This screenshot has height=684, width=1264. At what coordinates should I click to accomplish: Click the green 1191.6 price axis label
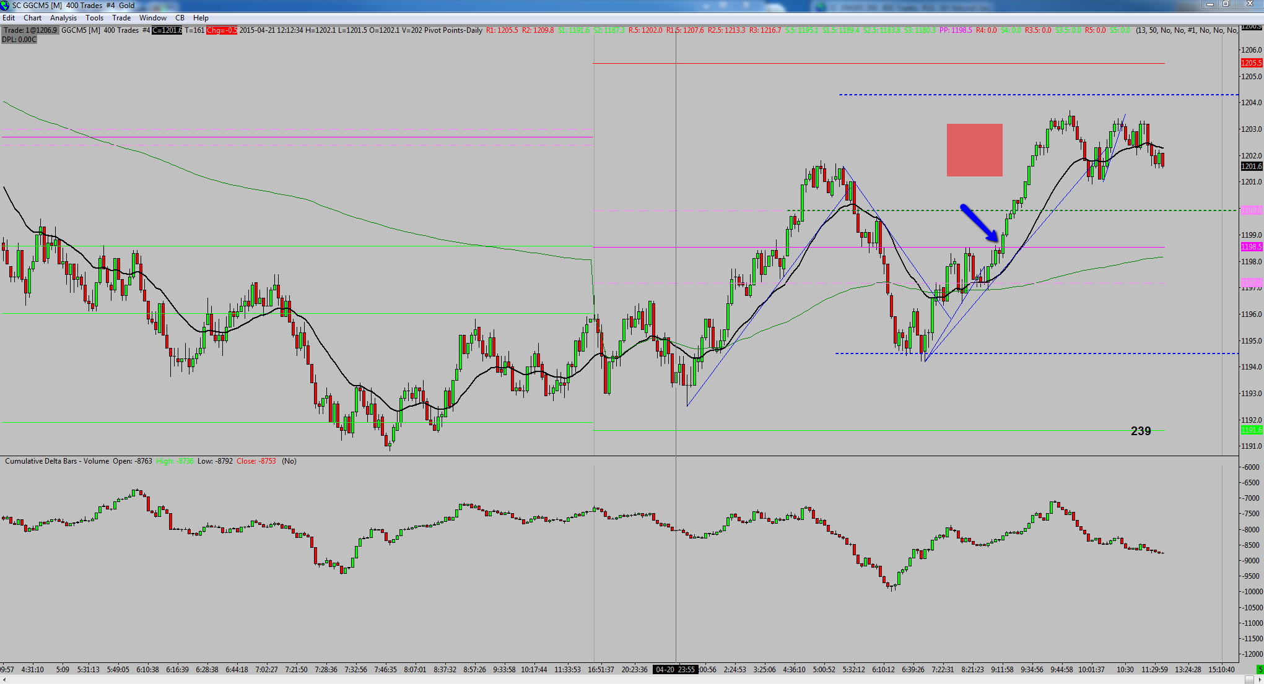(1251, 430)
